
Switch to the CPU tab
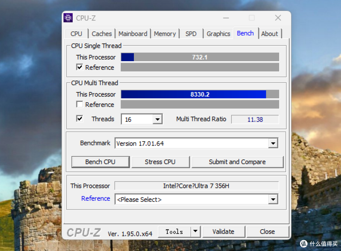(x=76, y=34)
